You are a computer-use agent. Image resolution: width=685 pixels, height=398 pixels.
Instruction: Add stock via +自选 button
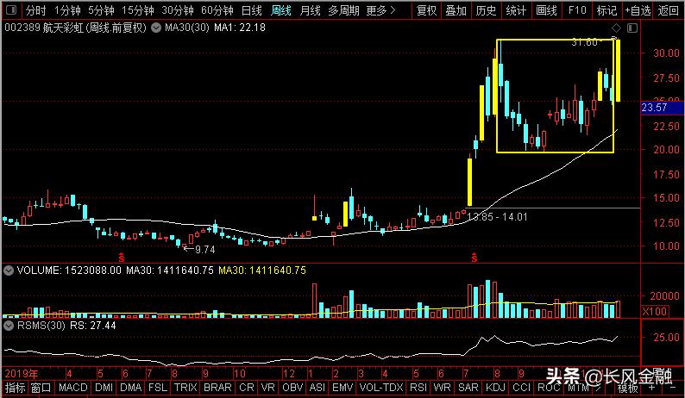point(638,10)
